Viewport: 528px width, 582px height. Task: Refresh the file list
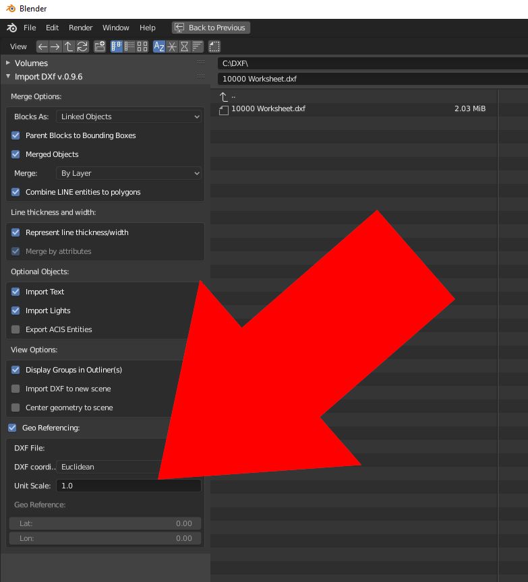82,46
